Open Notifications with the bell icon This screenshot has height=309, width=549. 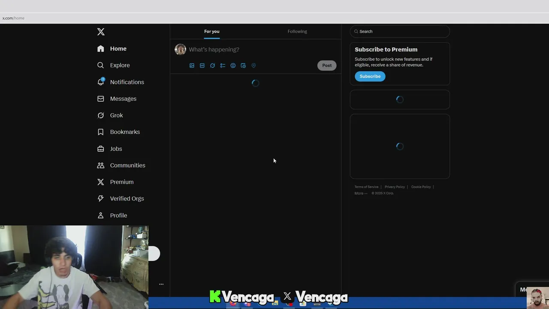tap(121, 82)
